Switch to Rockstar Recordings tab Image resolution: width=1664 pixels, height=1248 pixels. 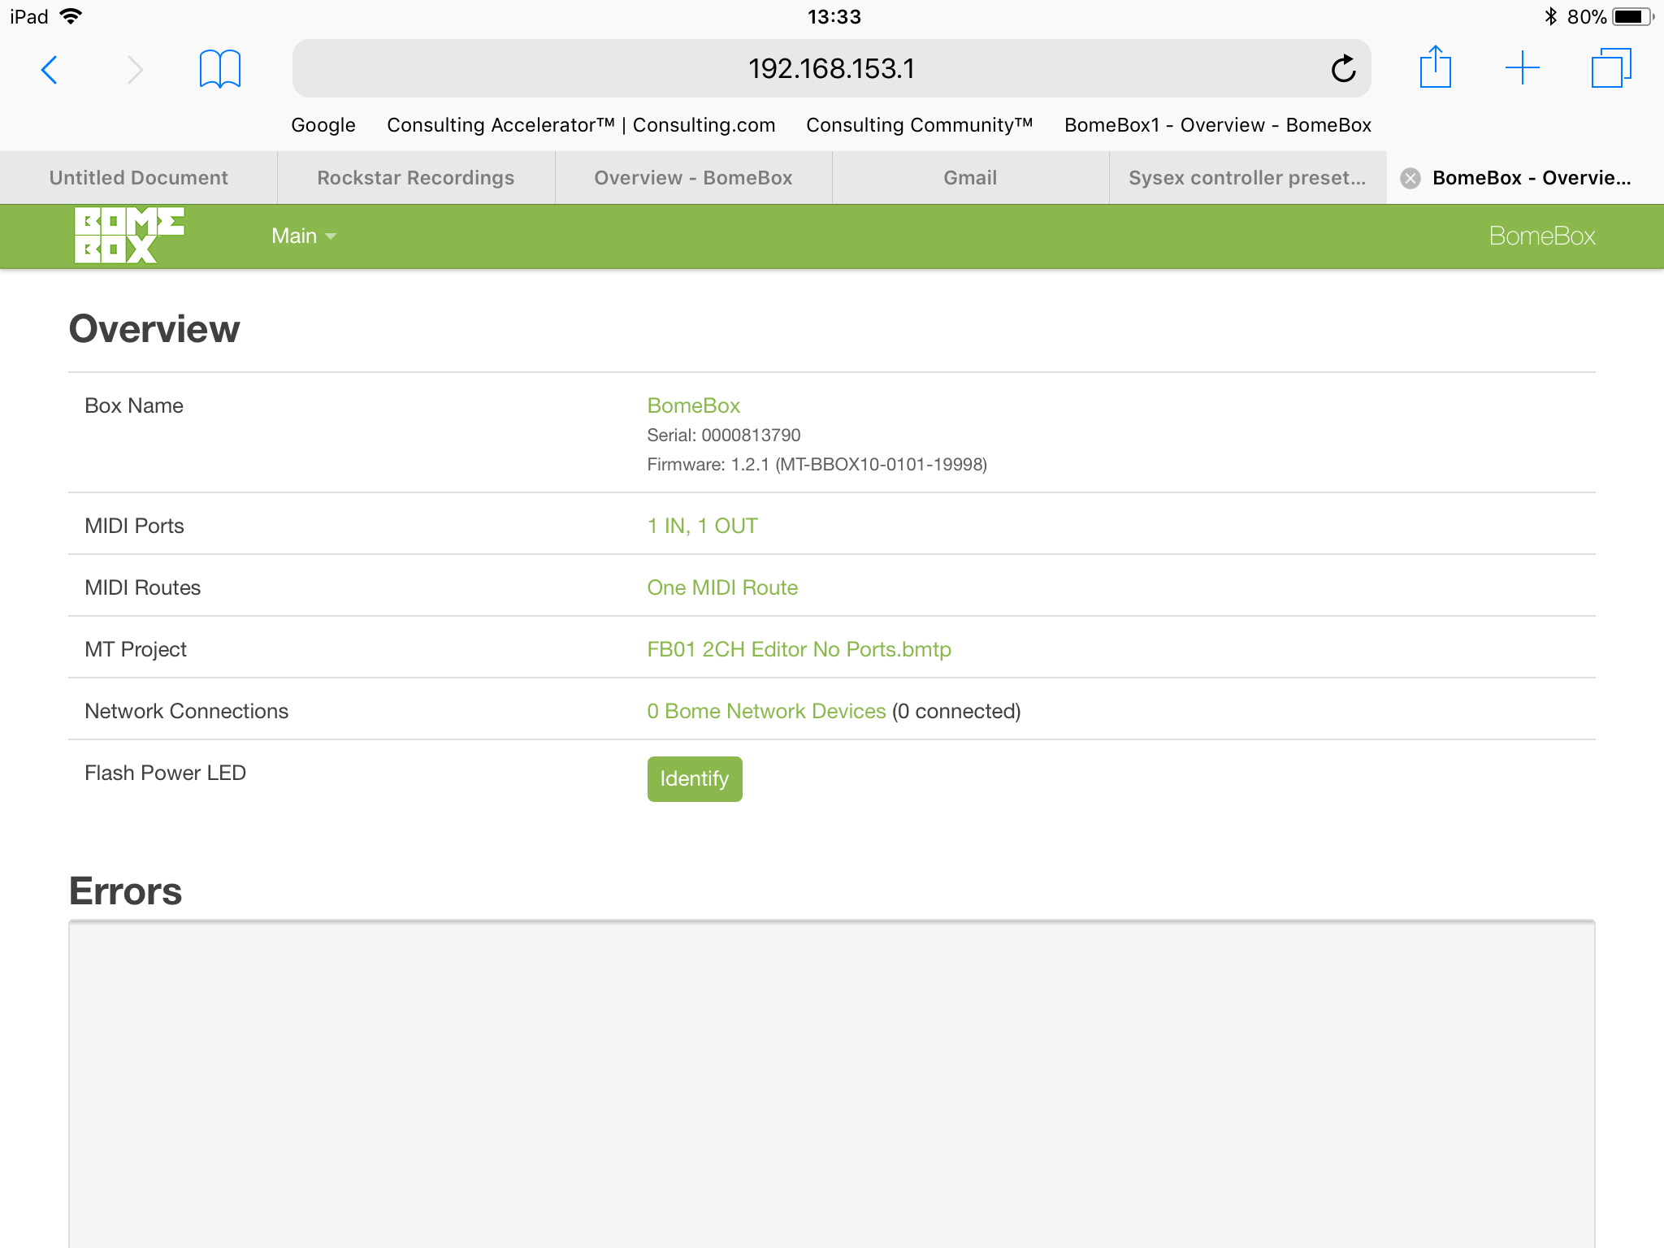(416, 178)
